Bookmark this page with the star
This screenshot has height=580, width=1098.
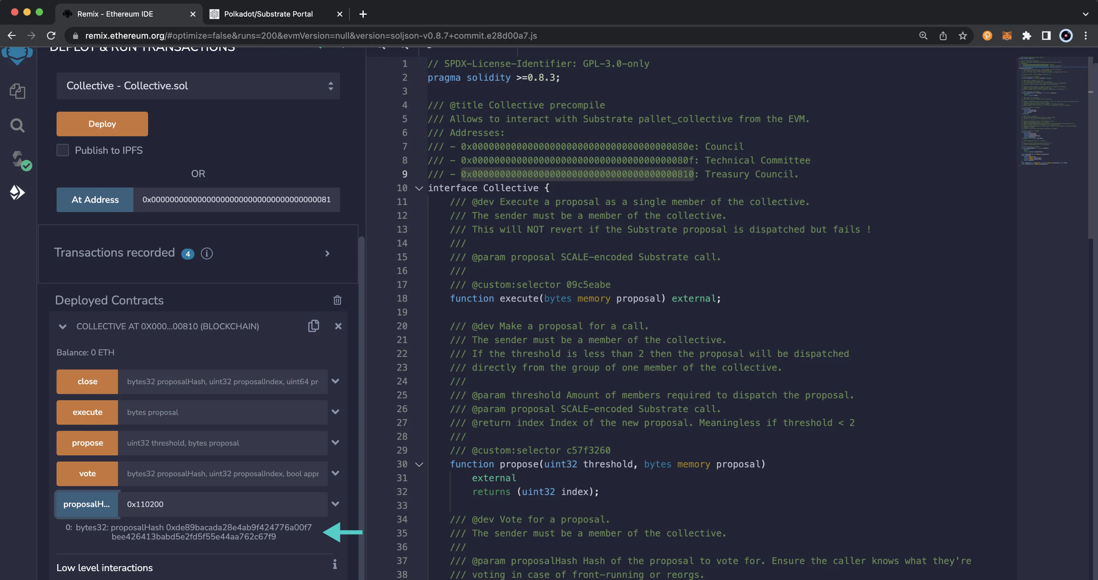pyautogui.click(x=963, y=36)
